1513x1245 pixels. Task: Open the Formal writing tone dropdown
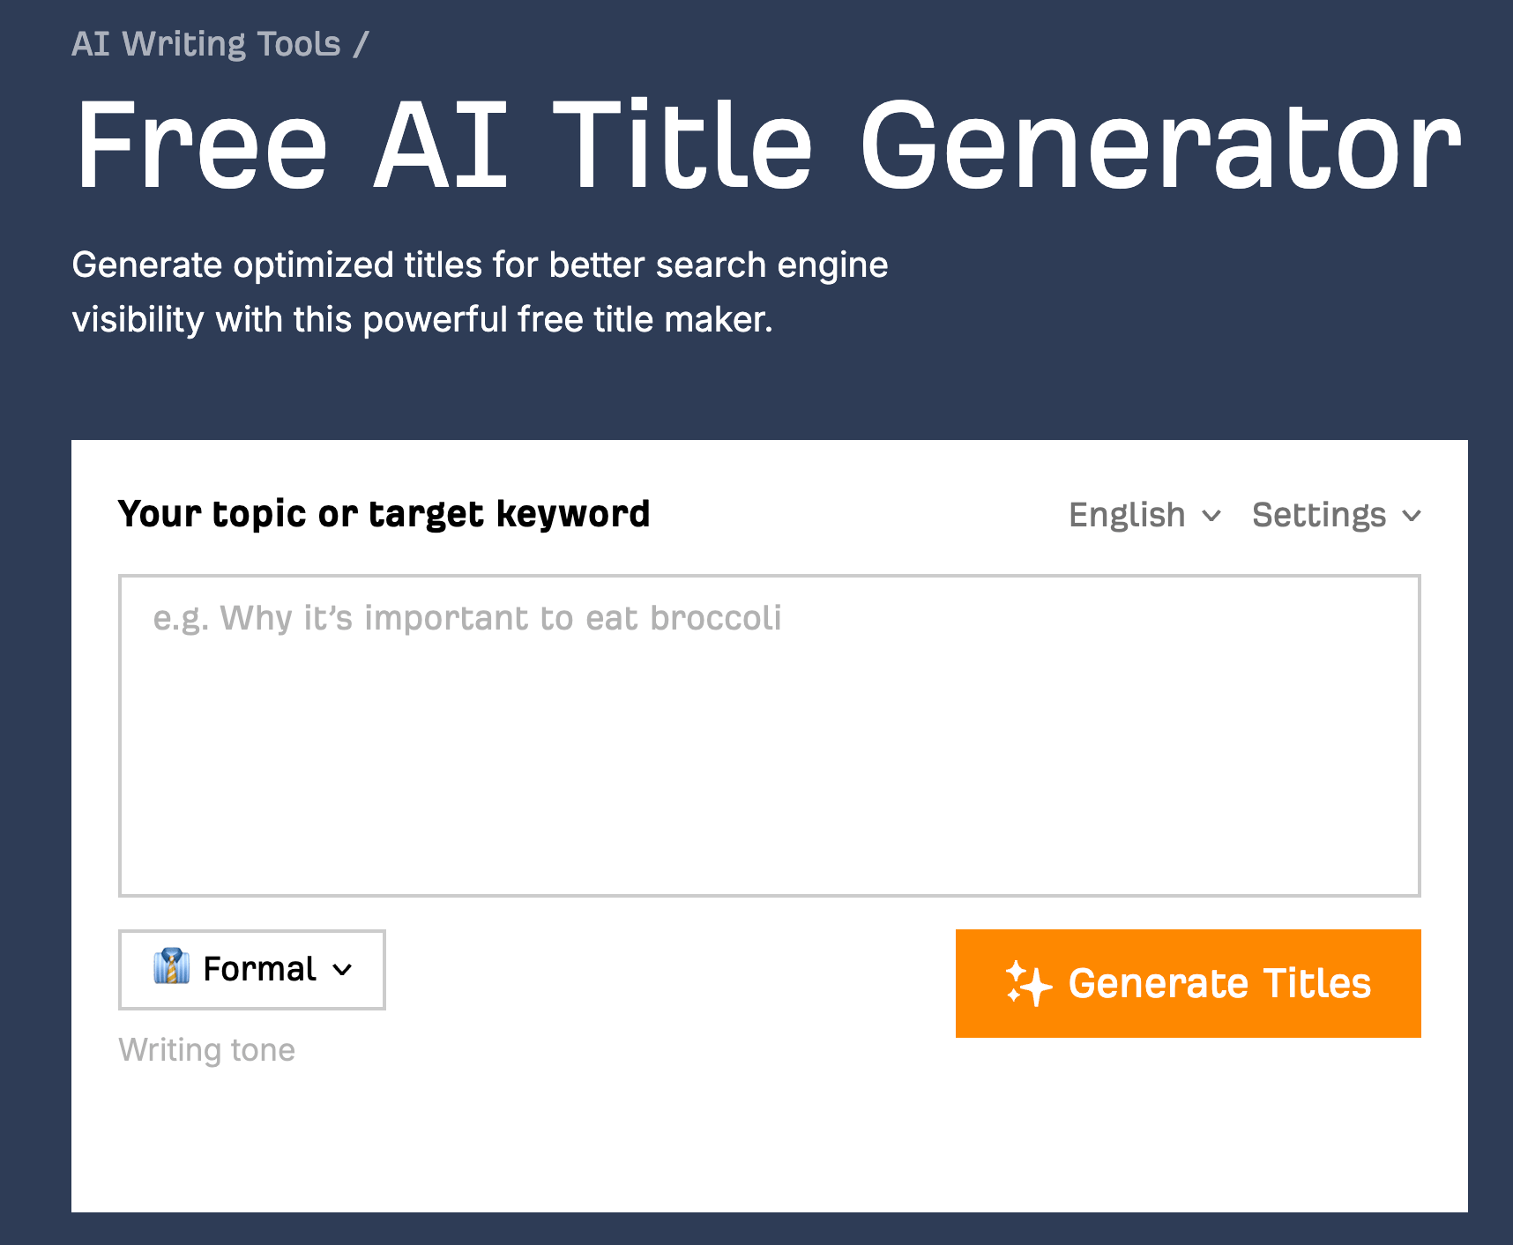[x=251, y=970]
